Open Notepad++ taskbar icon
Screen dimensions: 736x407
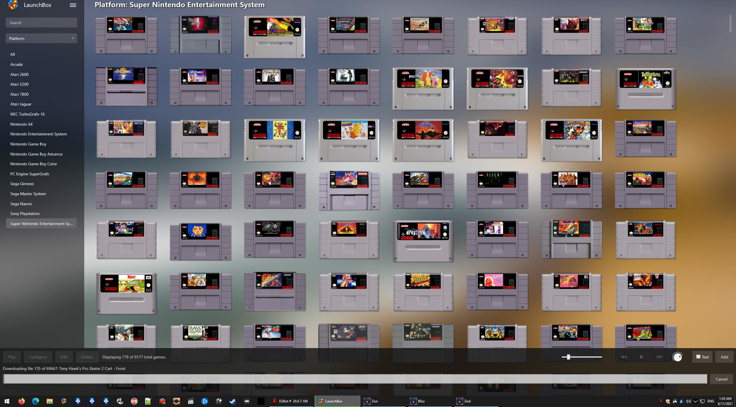tap(148, 401)
